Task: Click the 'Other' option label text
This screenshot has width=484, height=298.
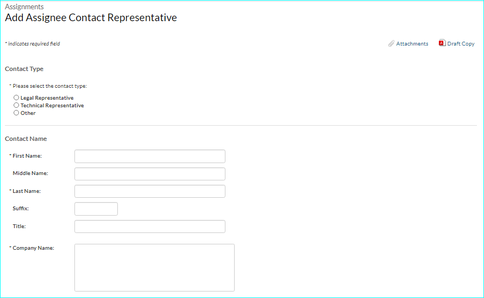Action: [x=28, y=113]
